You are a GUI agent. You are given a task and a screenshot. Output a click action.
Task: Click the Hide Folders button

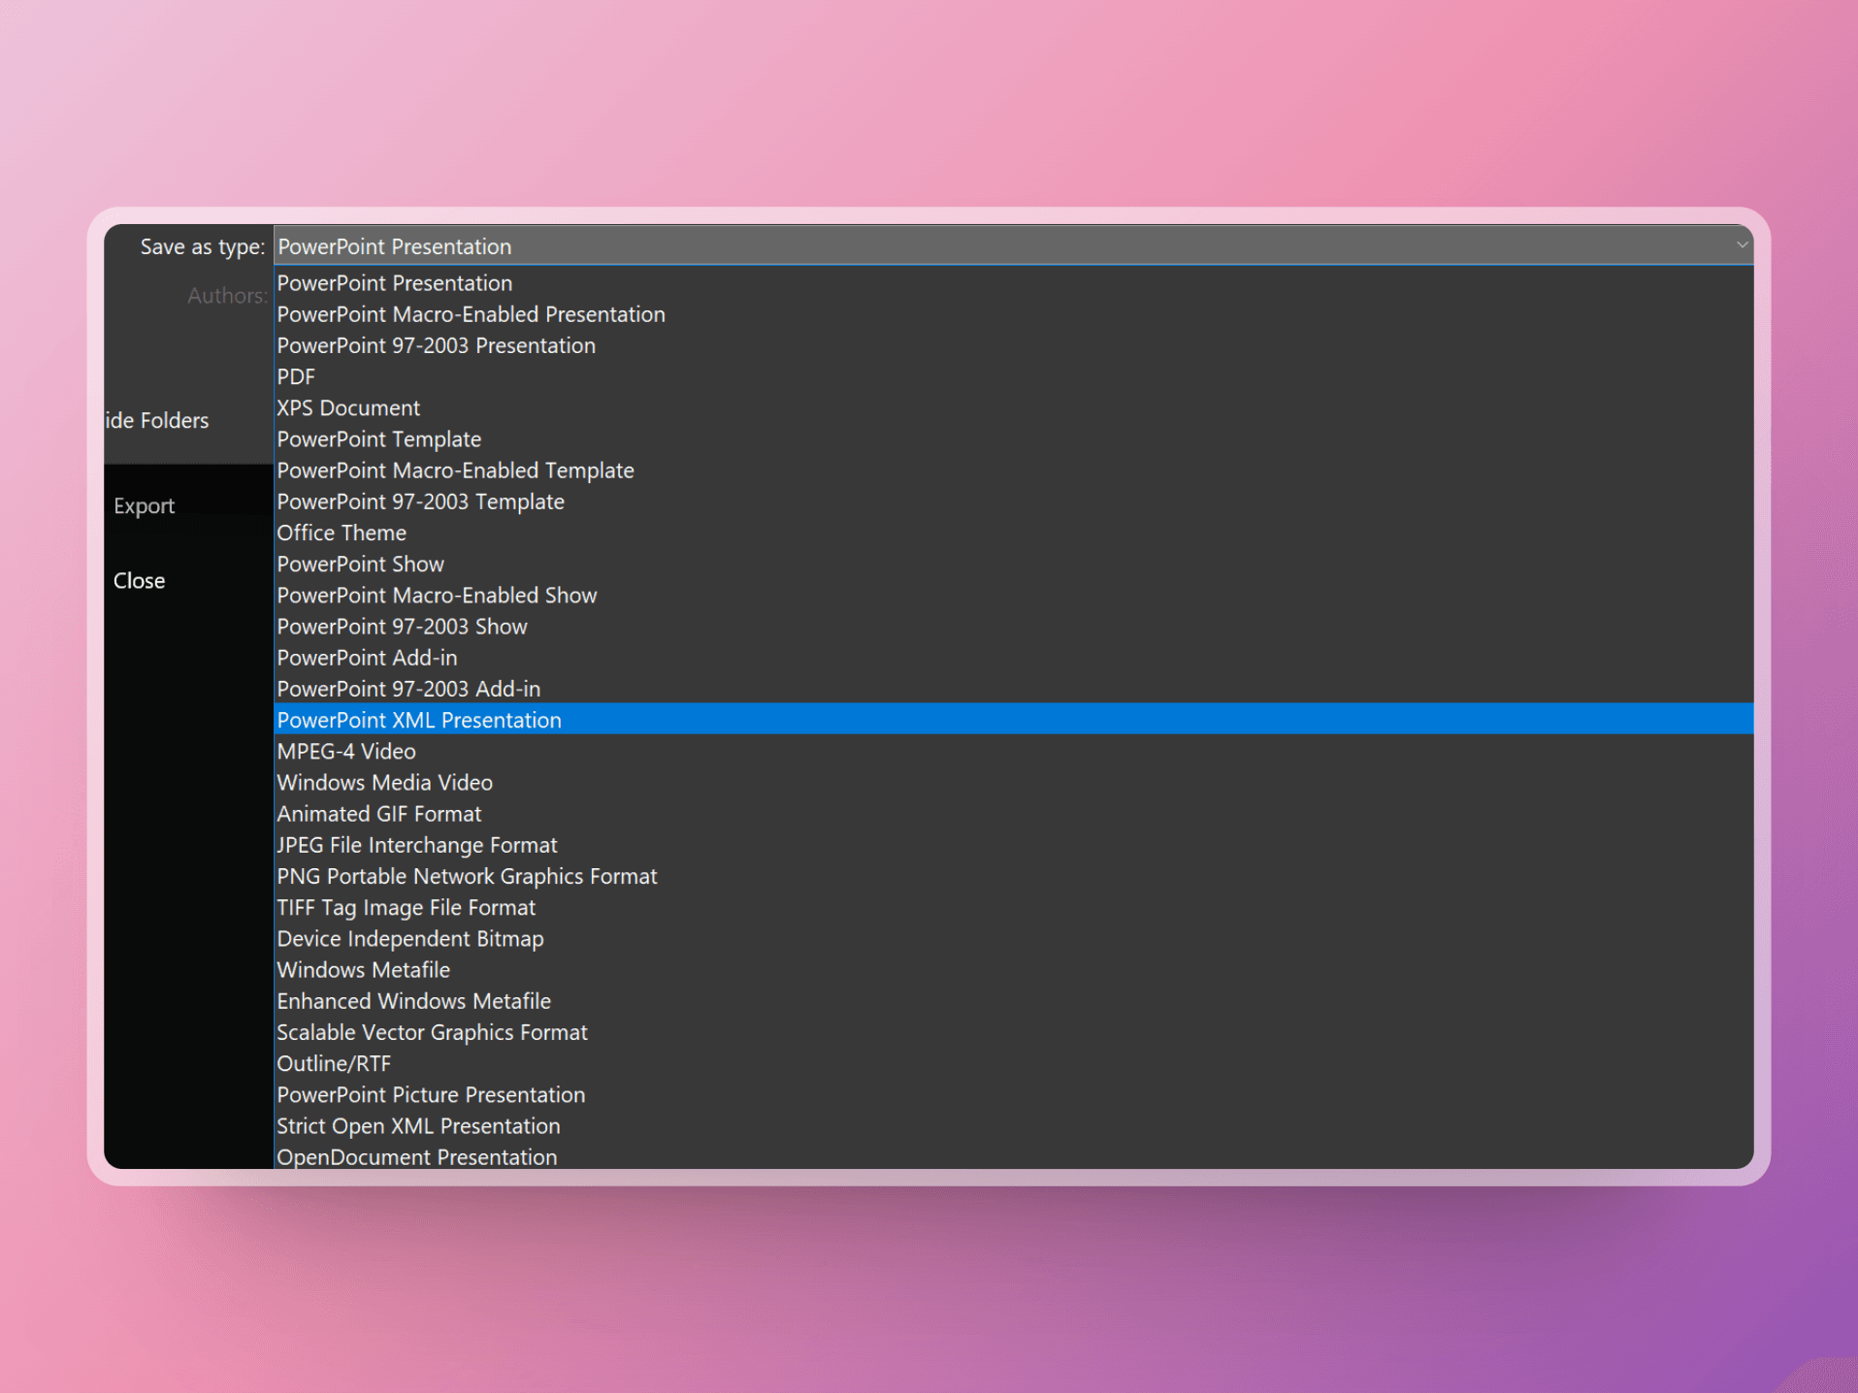pyautogui.click(x=157, y=421)
